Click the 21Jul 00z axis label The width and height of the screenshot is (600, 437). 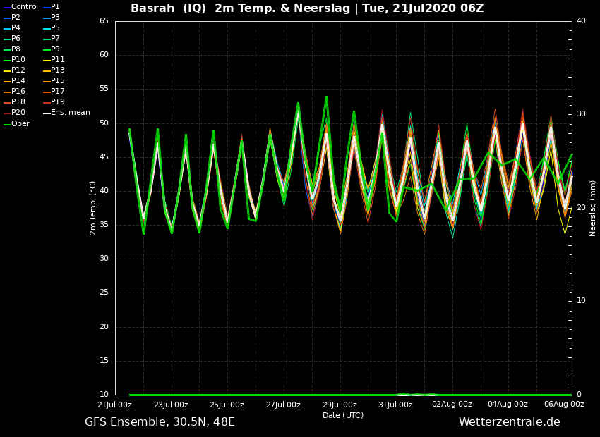coord(115,405)
